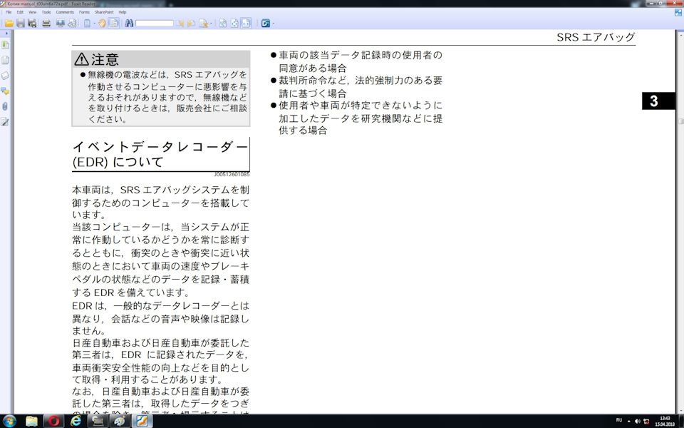This screenshot has height=428, width=684.
Task: Open the taskbar clock showing 13:43
Action: [664, 422]
